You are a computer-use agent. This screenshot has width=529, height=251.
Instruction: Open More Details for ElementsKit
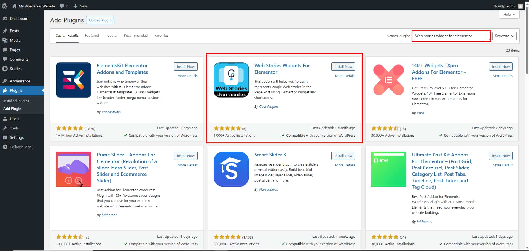[187, 76]
